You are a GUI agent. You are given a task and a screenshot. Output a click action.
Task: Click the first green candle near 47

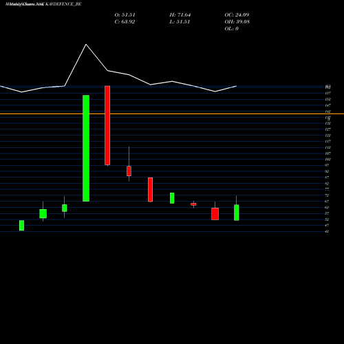21,225
